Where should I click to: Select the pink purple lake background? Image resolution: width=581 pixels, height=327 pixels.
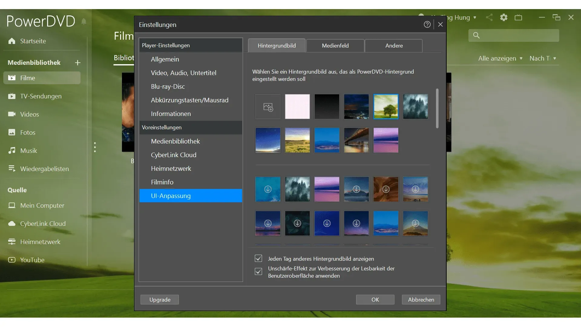pos(386,140)
